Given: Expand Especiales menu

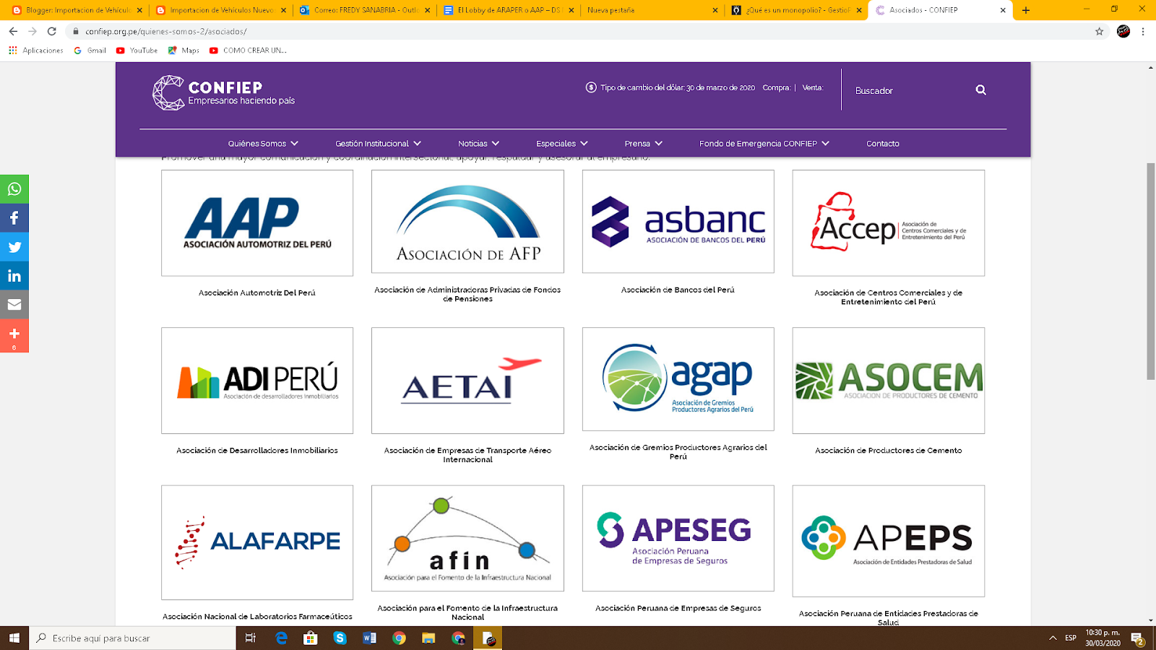Looking at the screenshot, I should click(562, 144).
